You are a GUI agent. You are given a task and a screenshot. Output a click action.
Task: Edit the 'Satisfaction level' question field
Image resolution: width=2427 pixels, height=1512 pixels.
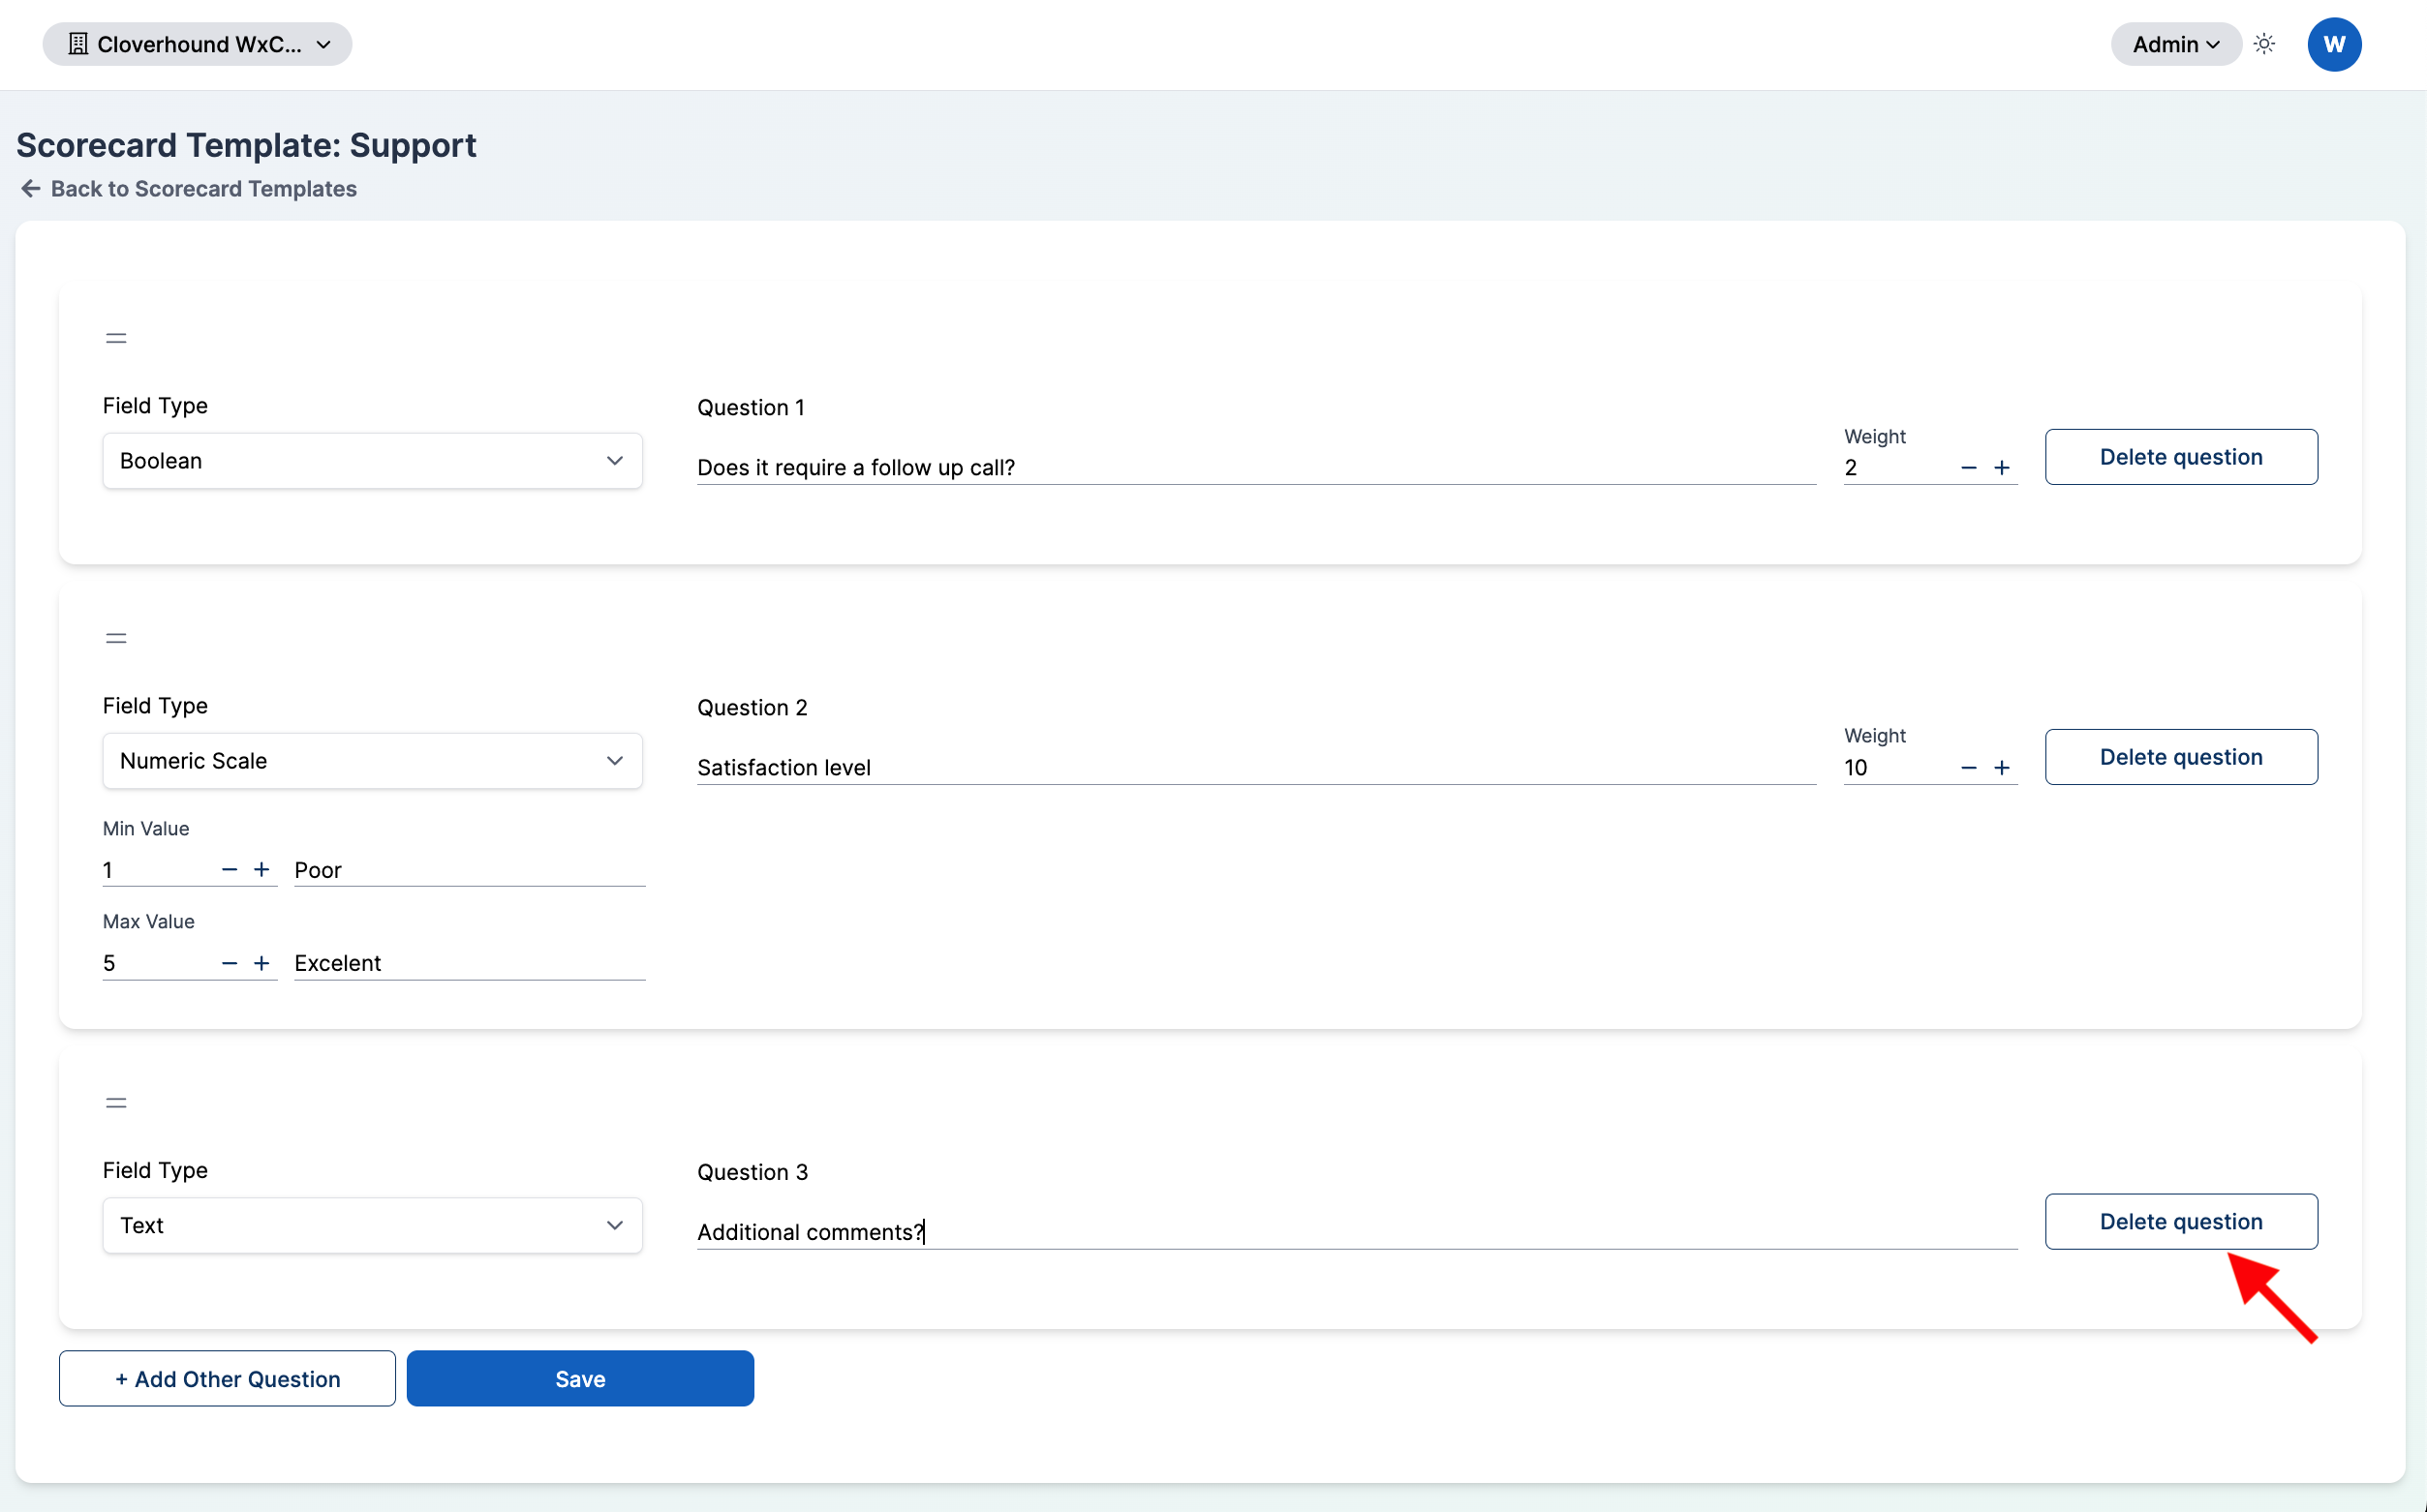(x=1256, y=768)
